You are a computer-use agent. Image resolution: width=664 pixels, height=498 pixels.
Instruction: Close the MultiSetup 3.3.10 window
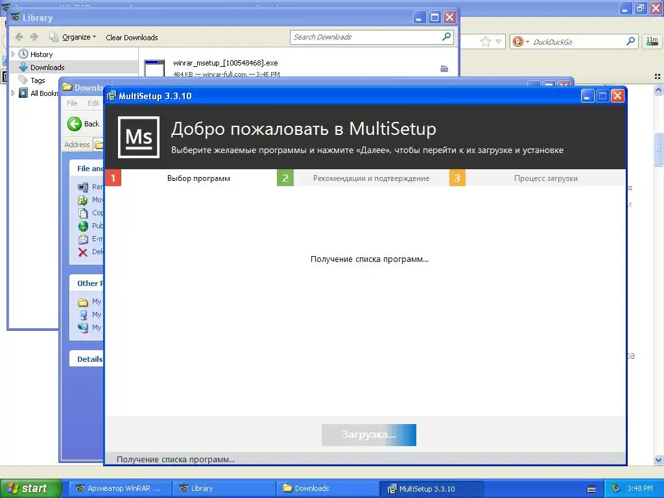coord(617,96)
